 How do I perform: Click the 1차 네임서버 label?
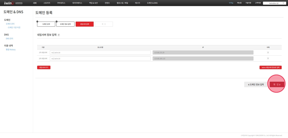(43, 53)
